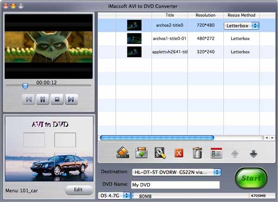Click Edit button for the DVD menu
The height and width of the screenshot is (202, 278).
tap(78, 189)
